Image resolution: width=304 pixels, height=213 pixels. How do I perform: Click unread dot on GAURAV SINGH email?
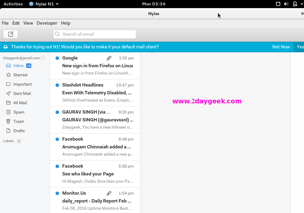pos(57,112)
